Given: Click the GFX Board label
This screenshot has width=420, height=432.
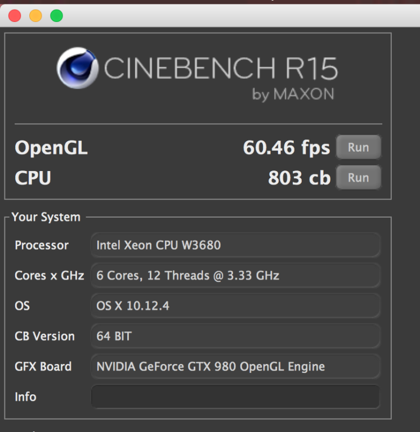Looking at the screenshot, I should (43, 366).
